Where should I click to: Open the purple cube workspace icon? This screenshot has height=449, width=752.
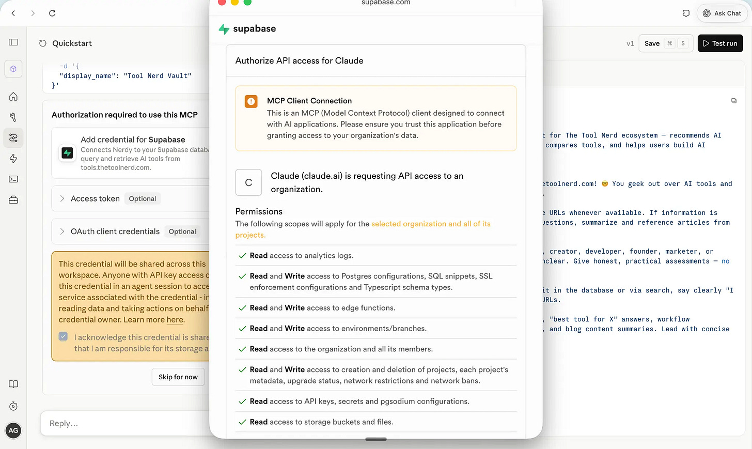tap(13, 69)
